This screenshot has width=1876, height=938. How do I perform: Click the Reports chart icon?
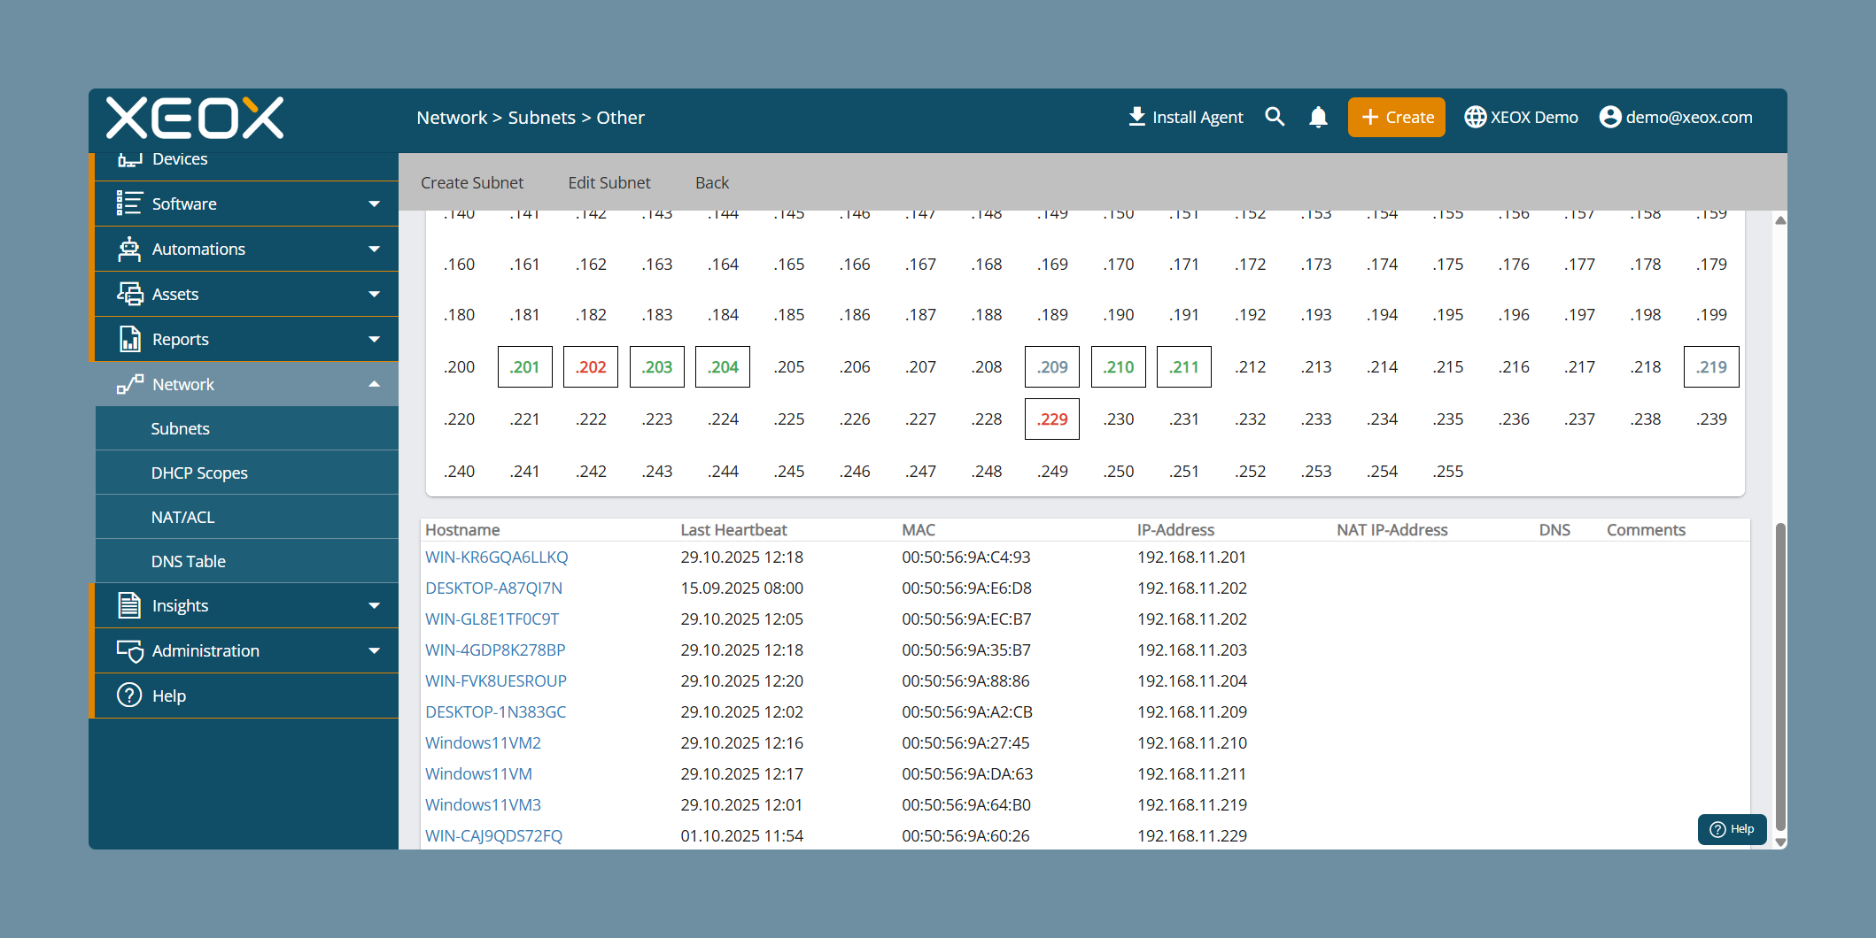[129, 339]
